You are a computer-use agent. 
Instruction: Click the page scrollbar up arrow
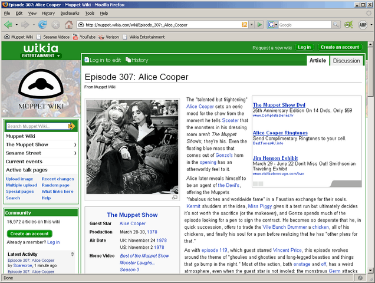(370, 44)
